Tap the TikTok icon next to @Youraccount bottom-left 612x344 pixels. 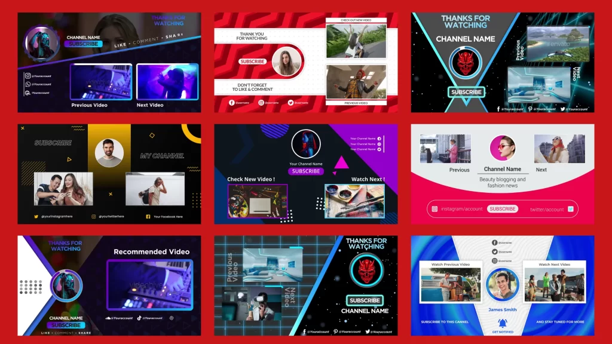(x=138, y=318)
